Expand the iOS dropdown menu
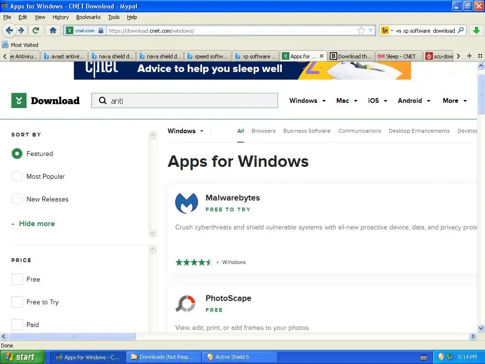485x364 pixels. tap(377, 100)
